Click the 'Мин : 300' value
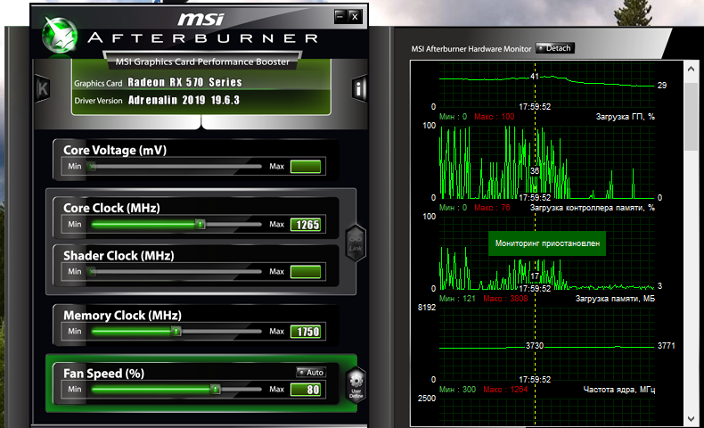Screen dimensions: 704x428 457,390
